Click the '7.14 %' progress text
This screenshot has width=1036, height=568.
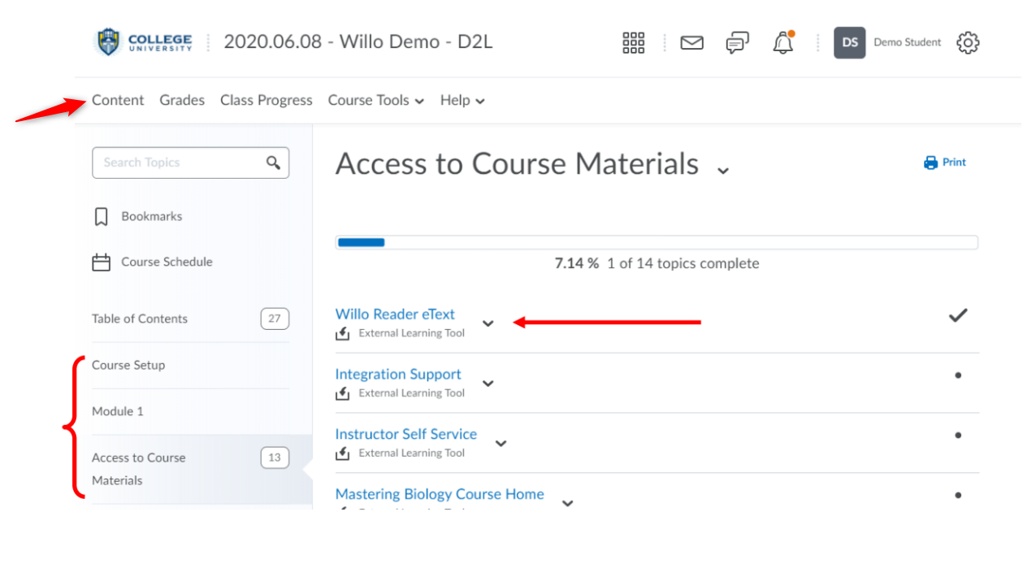[x=577, y=264]
